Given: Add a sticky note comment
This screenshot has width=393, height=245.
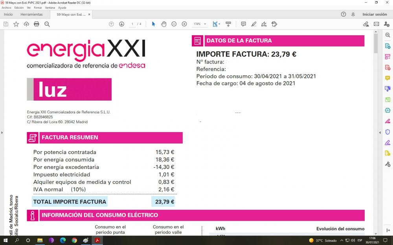Looking at the screenshot, I should point(243,24).
